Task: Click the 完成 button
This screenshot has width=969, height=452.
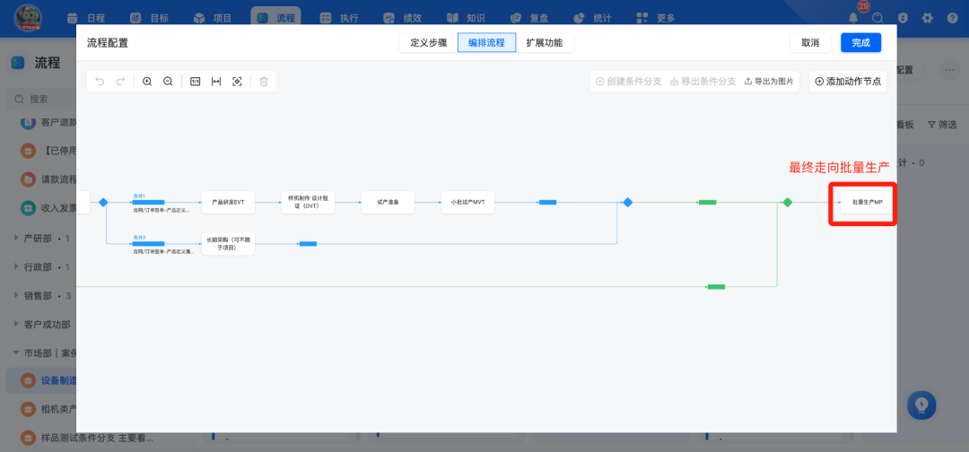Action: tap(860, 43)
